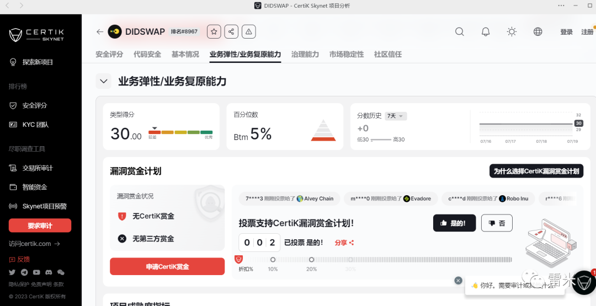Click the 排名#8967 rank badge
The width and height of the screenshot is (596, 306).
point(184,31)
